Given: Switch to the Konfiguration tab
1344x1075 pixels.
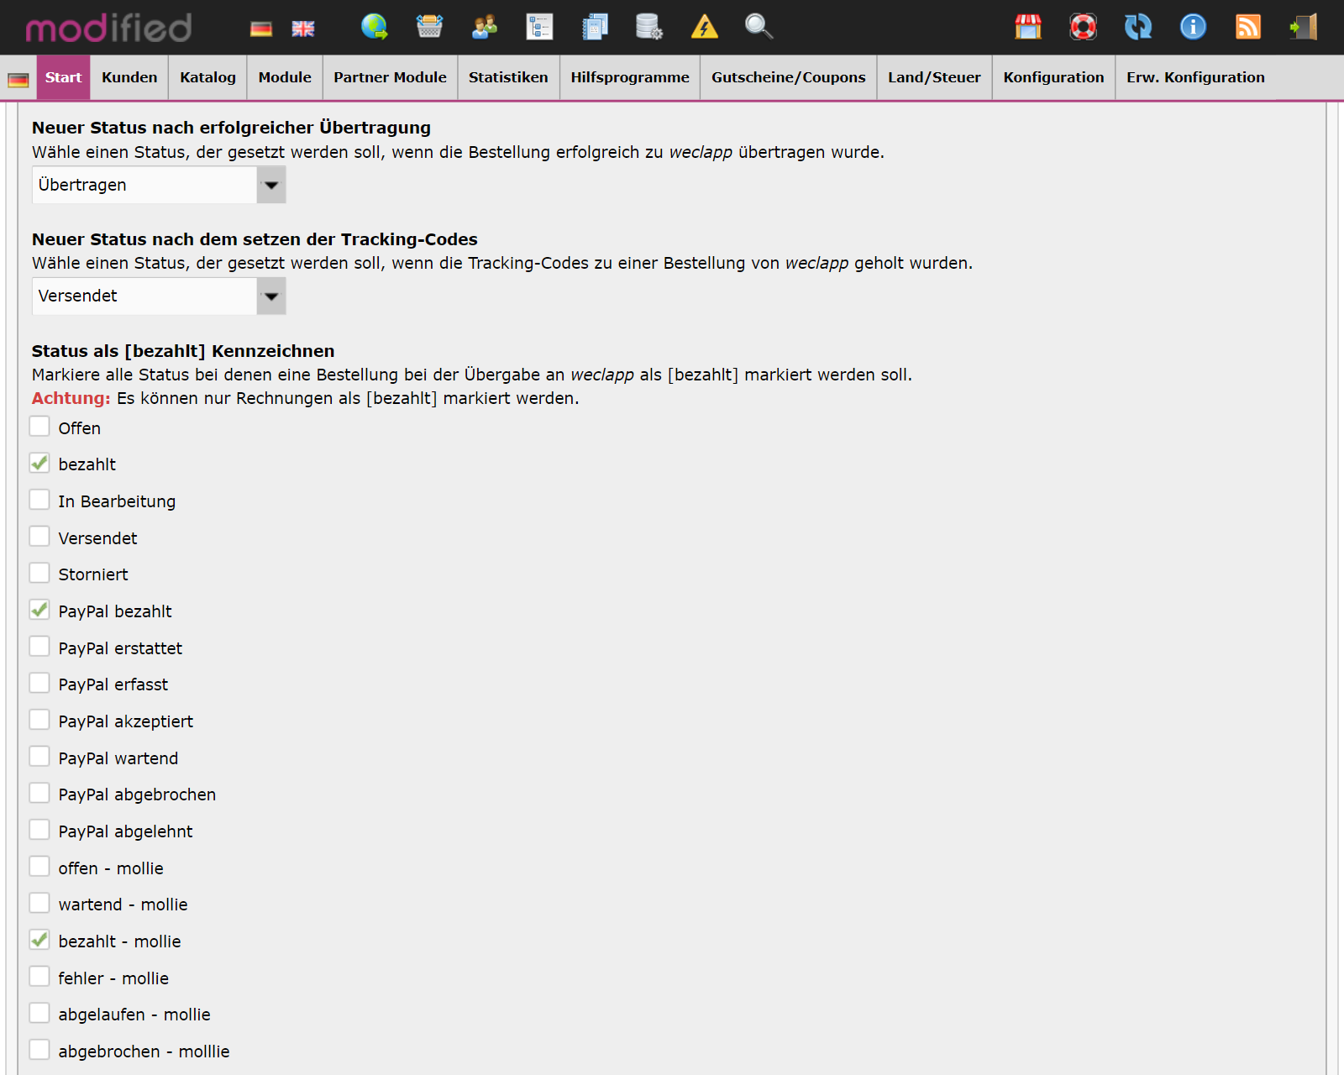Looking at the screenshot, I should click(1053, 77).
